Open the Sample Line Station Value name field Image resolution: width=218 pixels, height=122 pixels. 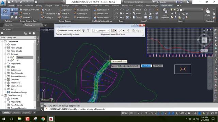tap(68, 30)
